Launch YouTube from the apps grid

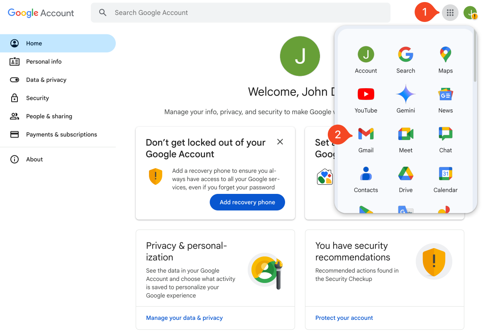tap(366, 94)
